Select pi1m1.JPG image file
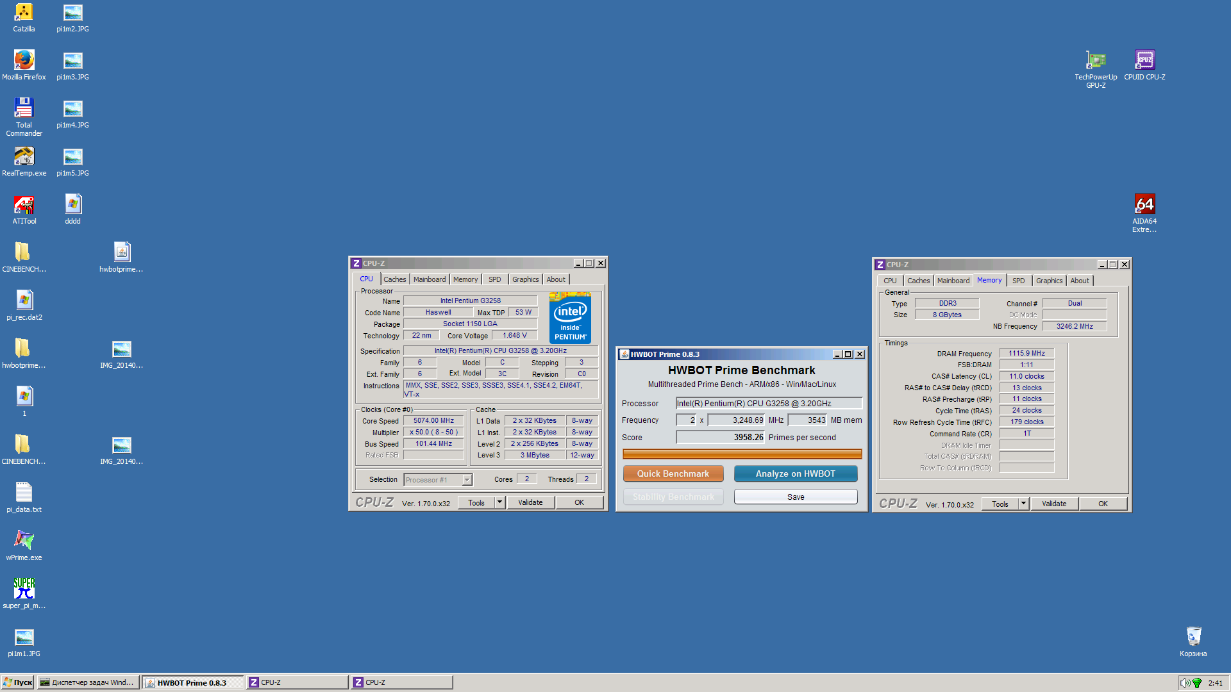Viewport: 1231px width, 692px height. 24,642
